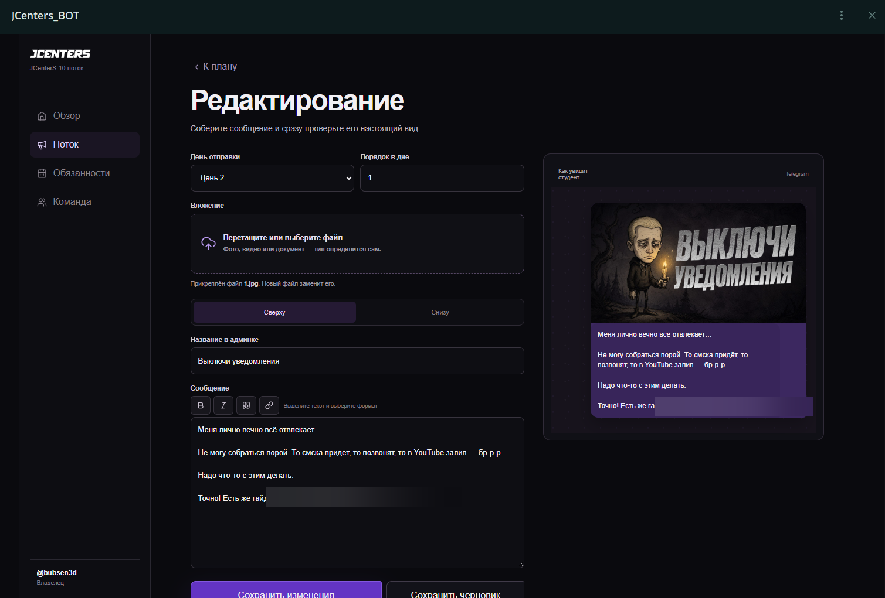Go back via the К плану chevron
Image resolution: width=885 pixels, height=598 pixels.
pos(196,67)
